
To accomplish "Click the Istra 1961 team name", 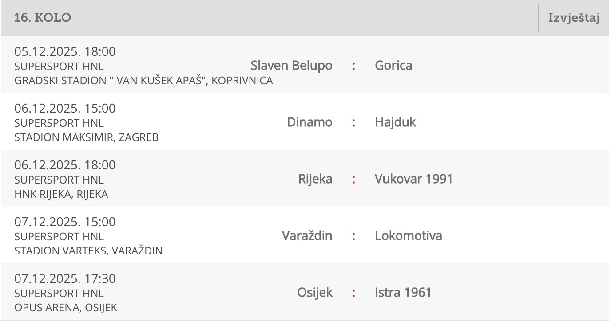I will pyautogui.click(x=403, y=293).
